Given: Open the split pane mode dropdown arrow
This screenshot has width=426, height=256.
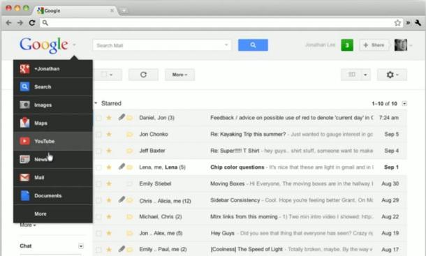Looking at the screenshot, I should (x=366, y=75).
